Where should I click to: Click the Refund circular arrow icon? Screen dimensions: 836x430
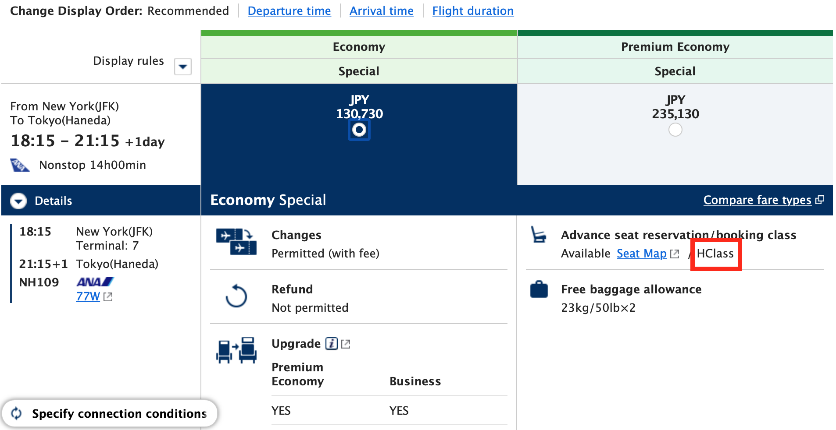[x=236, y=297]
